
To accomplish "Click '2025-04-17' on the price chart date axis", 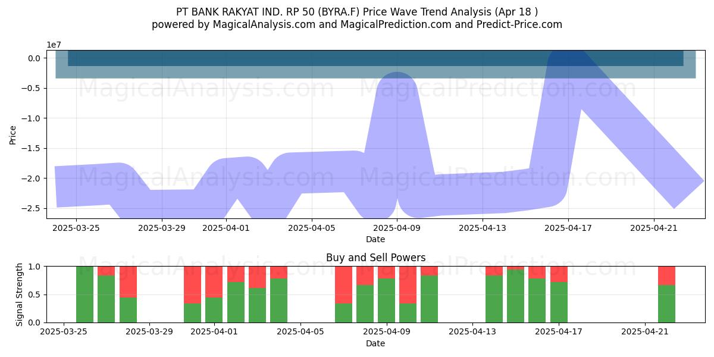I will (568, 227).
